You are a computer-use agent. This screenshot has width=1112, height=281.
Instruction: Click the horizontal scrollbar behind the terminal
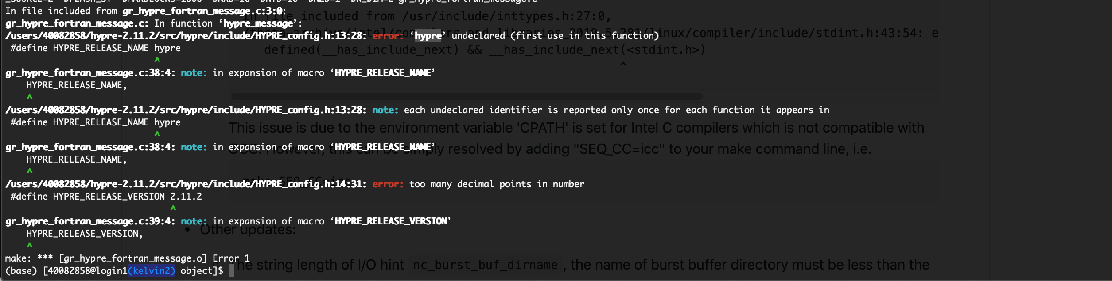click(467, 96)
